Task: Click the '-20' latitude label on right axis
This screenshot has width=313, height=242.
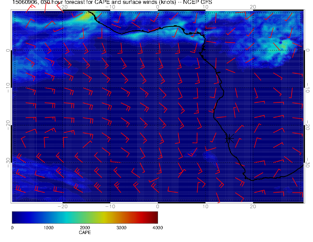Action: pos(308,125)
